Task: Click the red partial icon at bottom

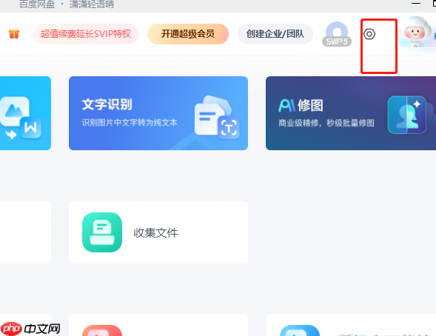Action: pos(102,330)
